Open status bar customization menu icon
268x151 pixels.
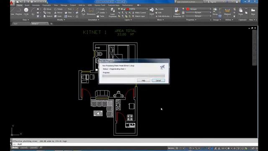click(257, 148)
